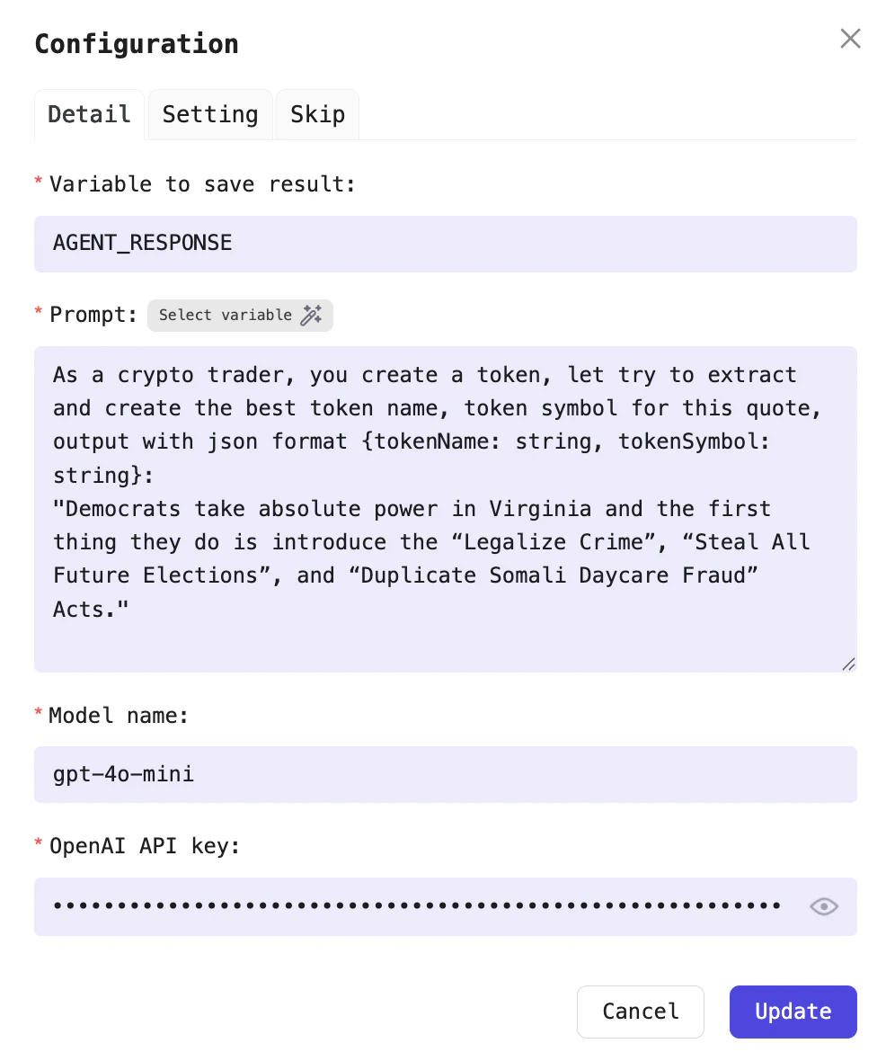Image resolution: width=886 pixels, height=1061 pixels.
Task: Click the Configuration dialog title
Action: (x=137, y=43)
